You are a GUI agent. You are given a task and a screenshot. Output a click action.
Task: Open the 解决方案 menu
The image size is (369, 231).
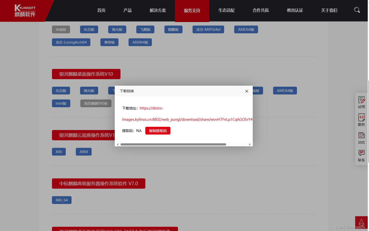coord(158,10)
